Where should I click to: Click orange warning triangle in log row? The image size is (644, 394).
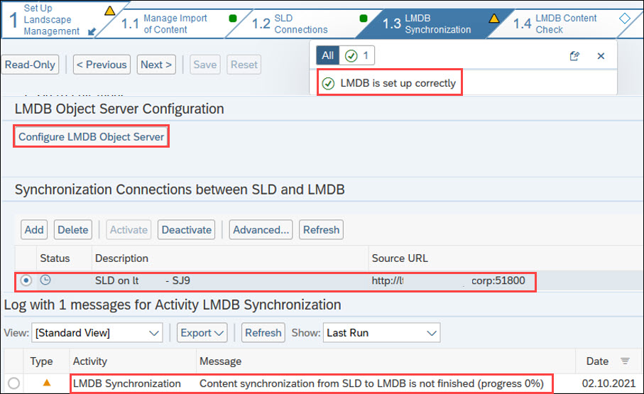(47, 383)
